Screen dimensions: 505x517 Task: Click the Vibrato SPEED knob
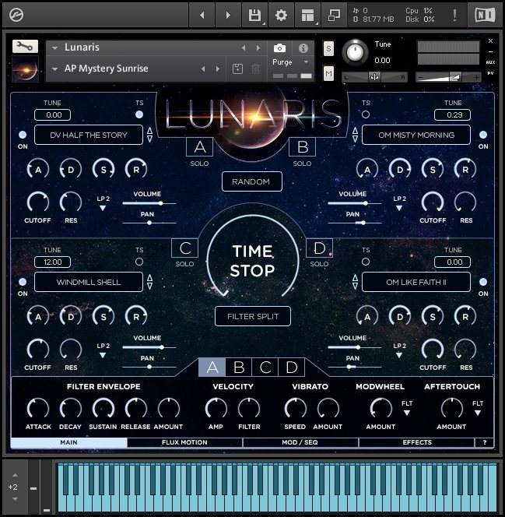click(295, 409)
